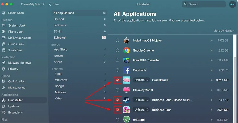The image size is (238, 123).
Task: Open the Leftovers category
Action: tap(79, 25)
